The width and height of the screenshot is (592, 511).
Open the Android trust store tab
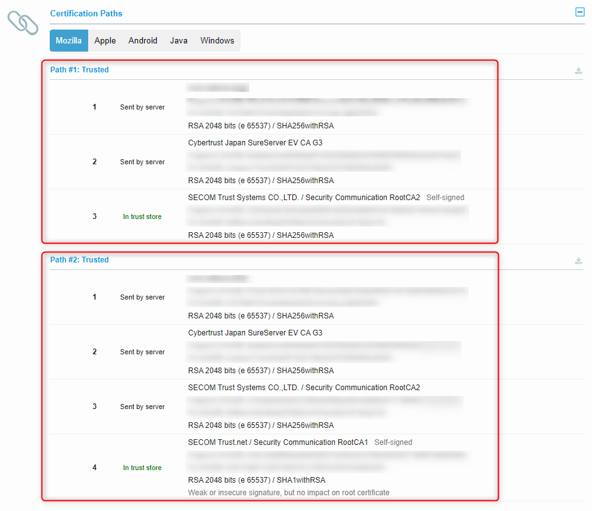tap(143, 41)
